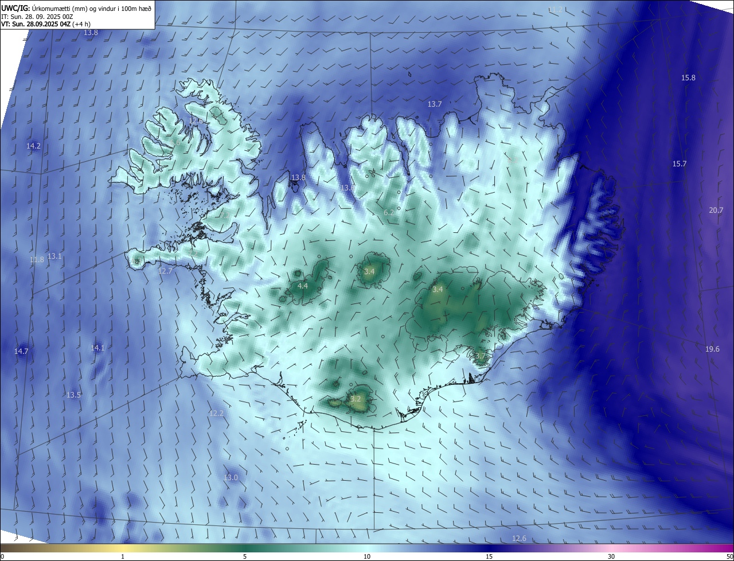Click the 19.6 value label
The height and width of the screenshot is (561, 734).
(712, 349)
